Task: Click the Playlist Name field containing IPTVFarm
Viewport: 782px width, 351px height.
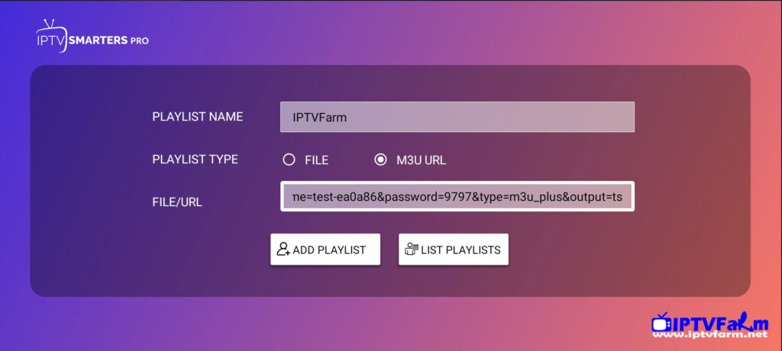Action: click(457, 118)
